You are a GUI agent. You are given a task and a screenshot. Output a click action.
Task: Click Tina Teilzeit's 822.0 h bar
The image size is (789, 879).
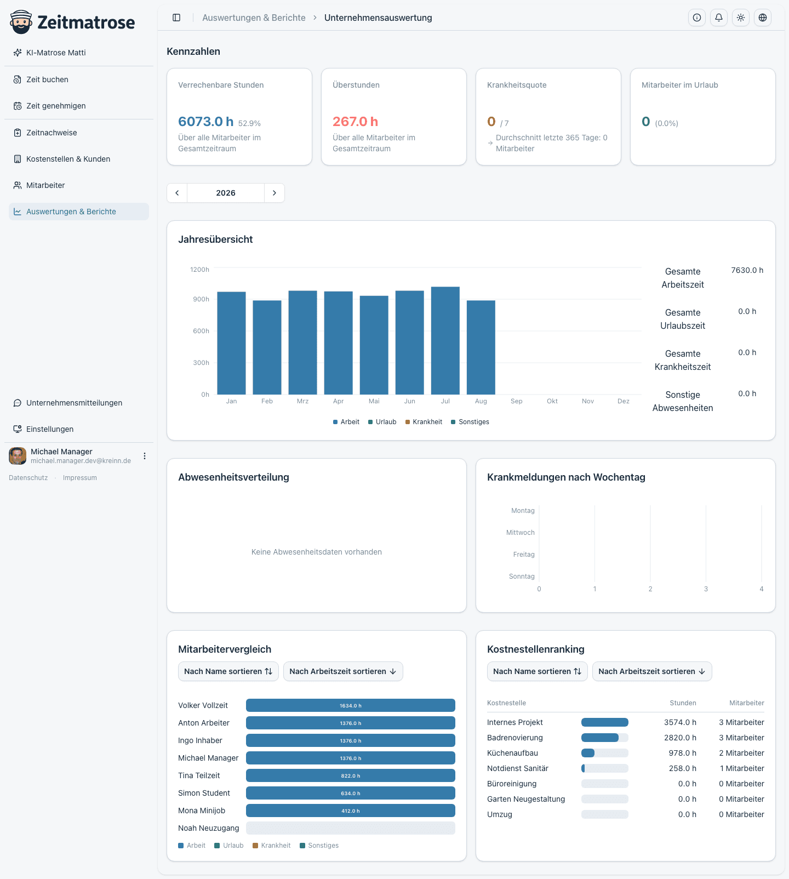coord(351,775)
